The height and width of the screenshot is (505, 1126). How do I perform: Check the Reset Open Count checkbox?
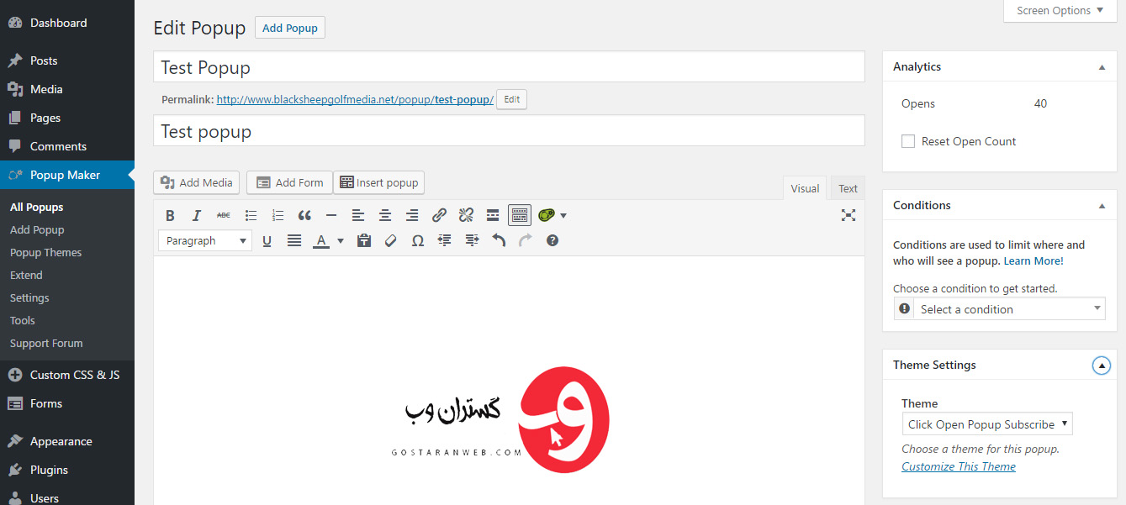(908, 141)
